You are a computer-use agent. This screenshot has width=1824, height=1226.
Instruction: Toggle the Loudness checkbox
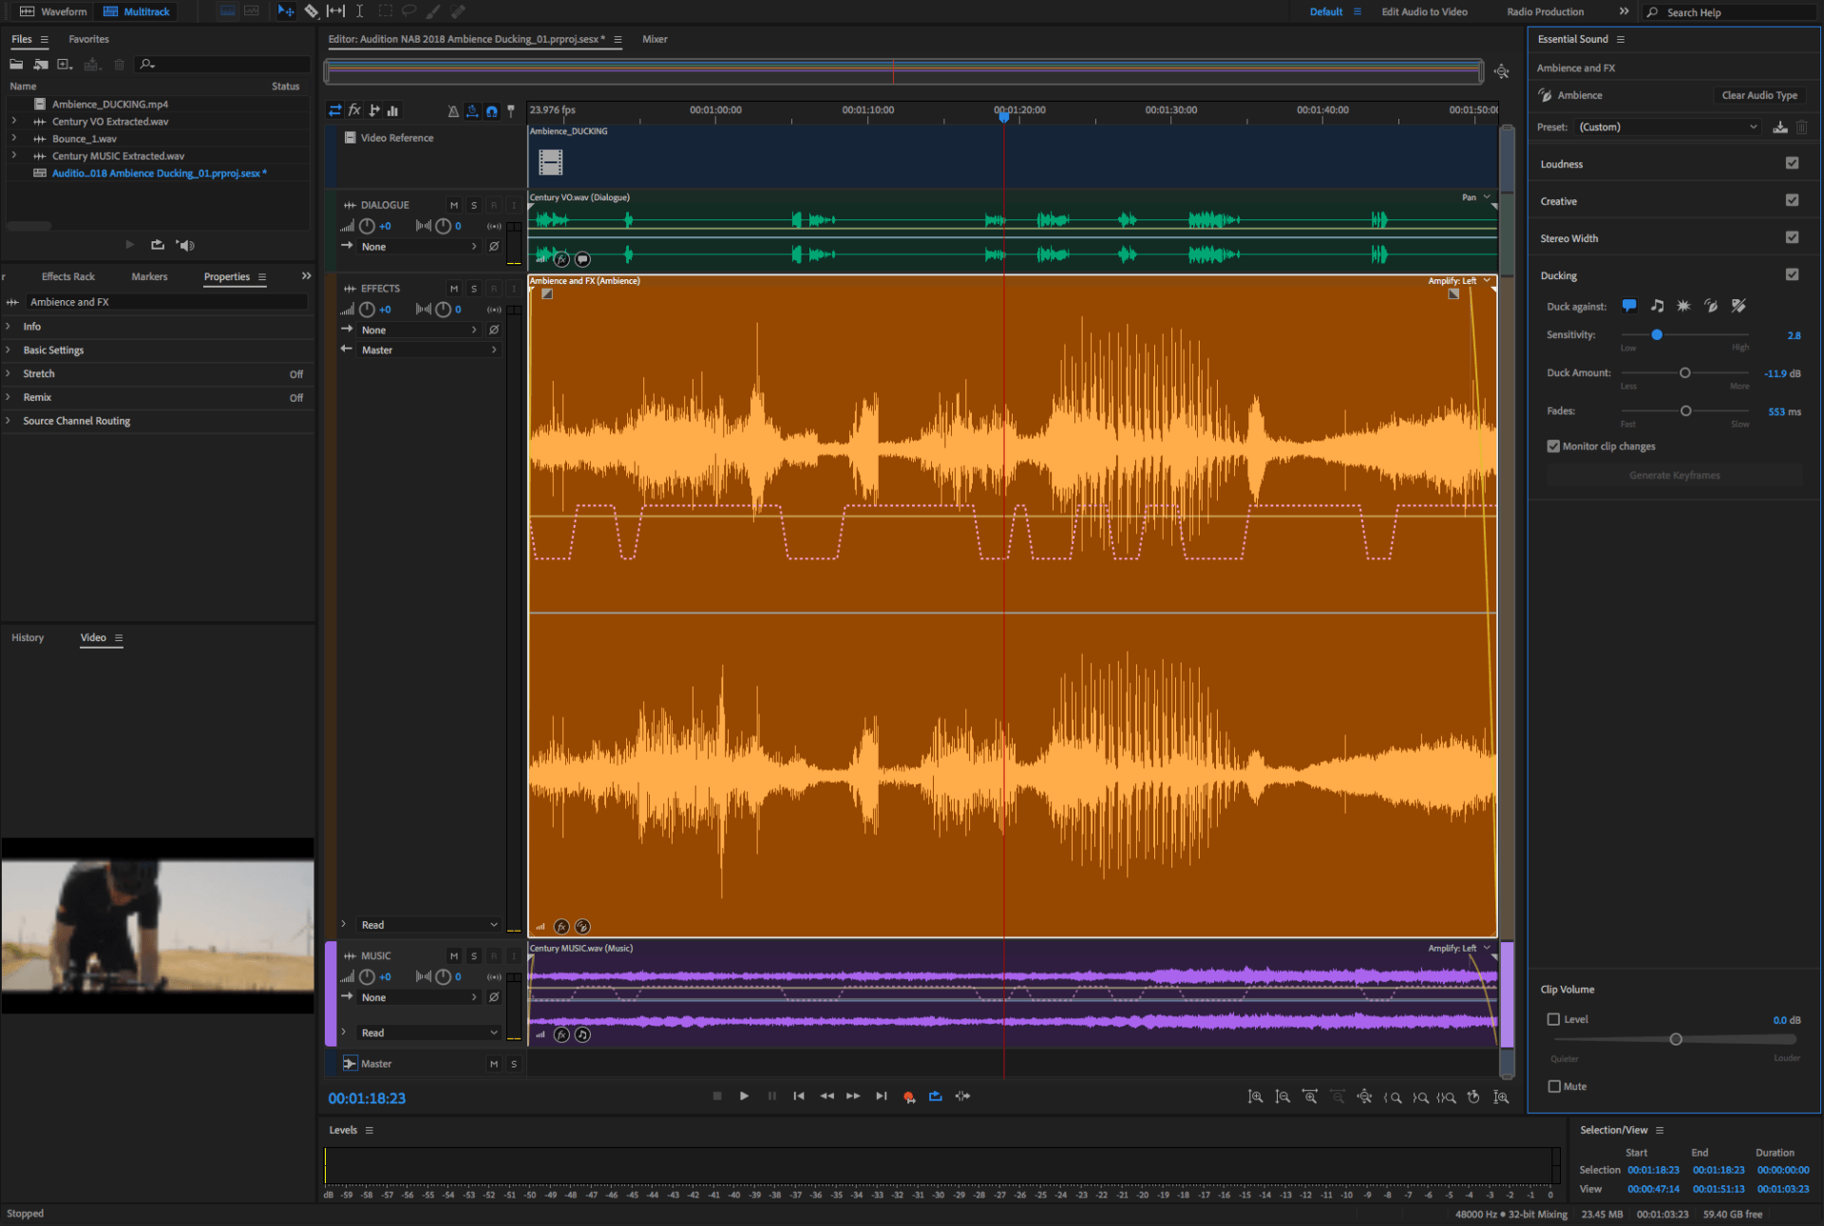tap(1792, 163)
